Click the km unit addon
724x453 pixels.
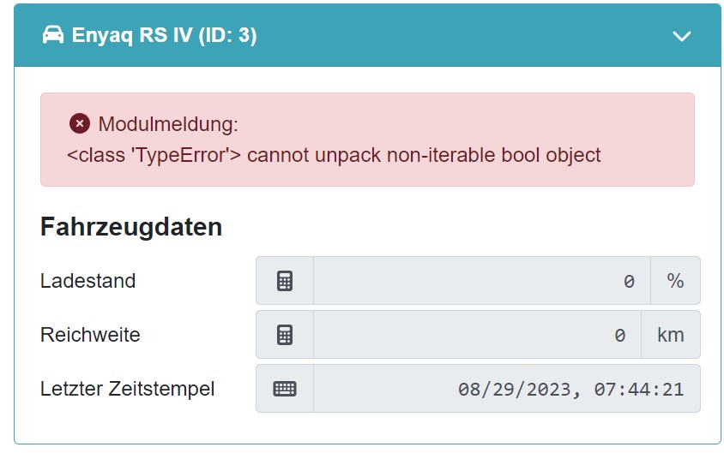coord(670,335)
